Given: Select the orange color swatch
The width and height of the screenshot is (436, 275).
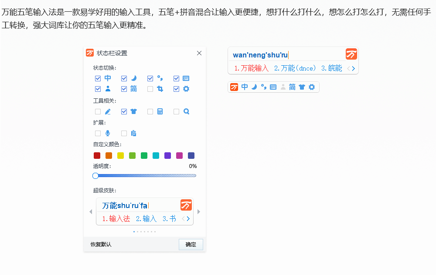Looking at the screenshot, I should 109,155.
